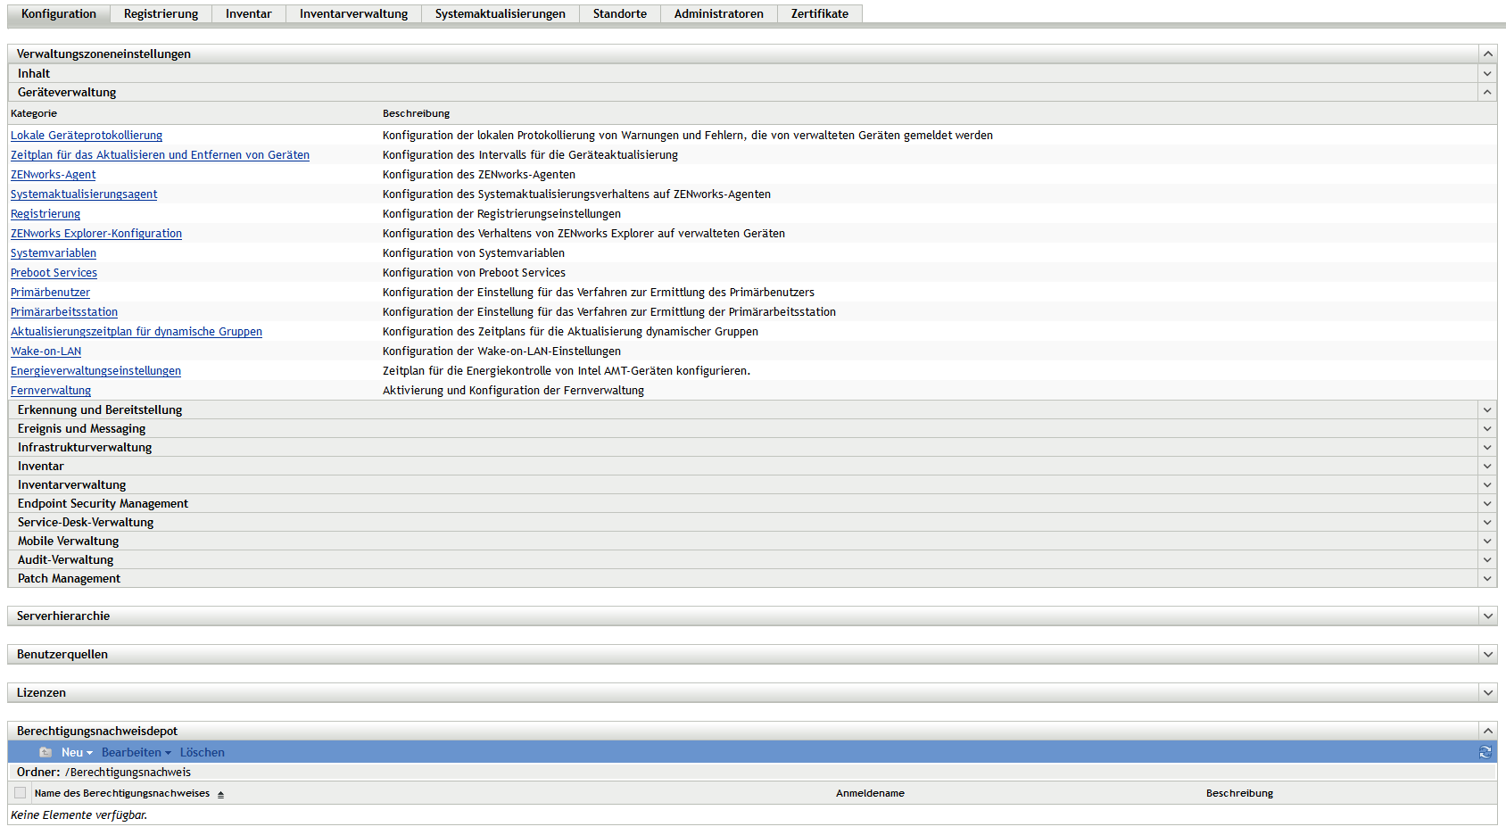Expand the Service-Desk-Verwaltung section
This screenshot has height=835, width=1506.
[x=1487, y=522]
